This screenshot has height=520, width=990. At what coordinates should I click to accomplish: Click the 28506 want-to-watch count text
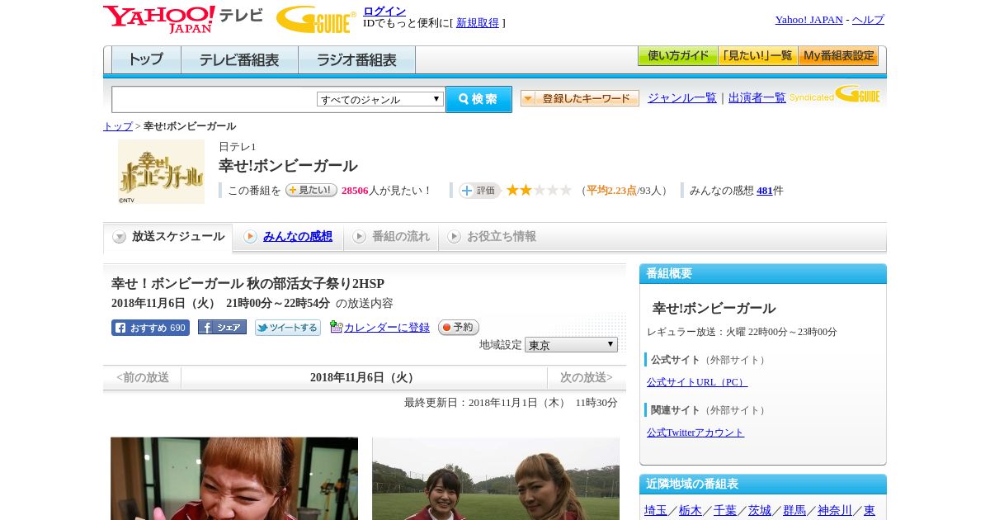coord(355,191)
